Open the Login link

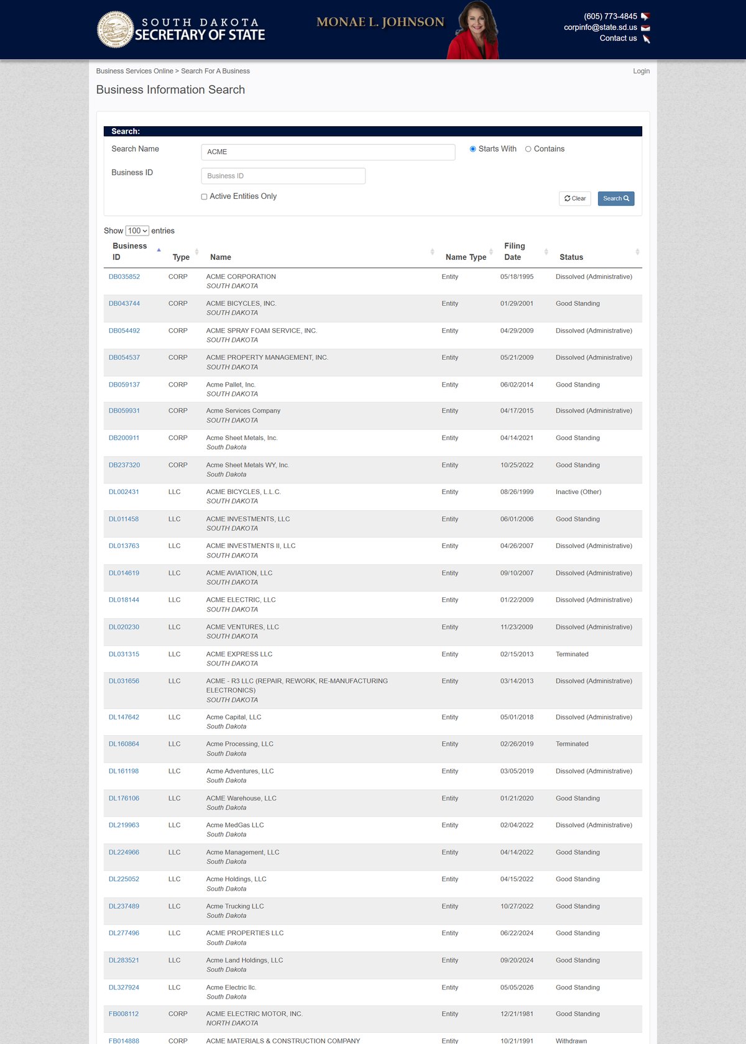pyautogui.click(x=642, y=71)
